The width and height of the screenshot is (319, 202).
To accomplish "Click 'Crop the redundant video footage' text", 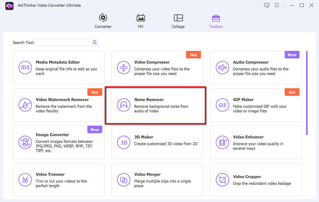I will [262, 183].
